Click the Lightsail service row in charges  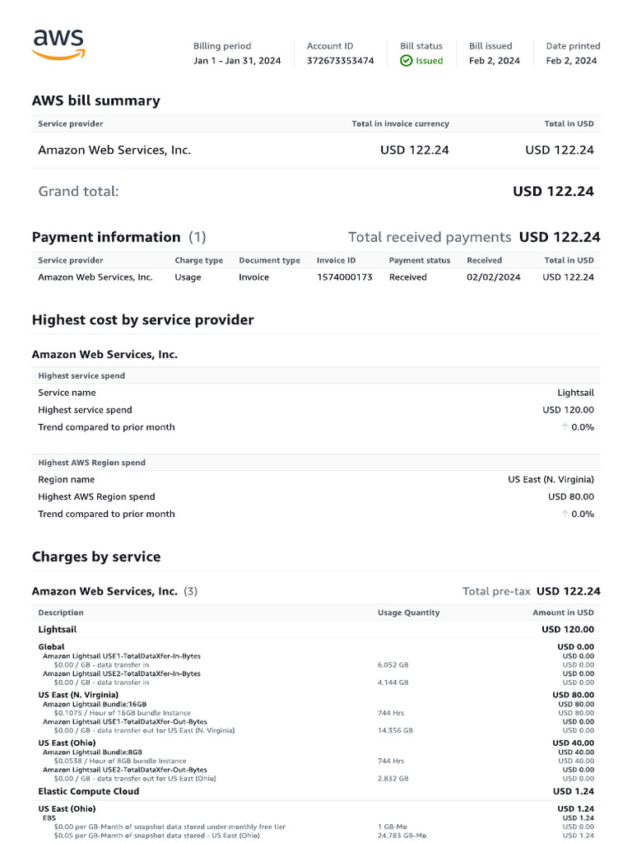pyautogui.click(x=58, y=629)
